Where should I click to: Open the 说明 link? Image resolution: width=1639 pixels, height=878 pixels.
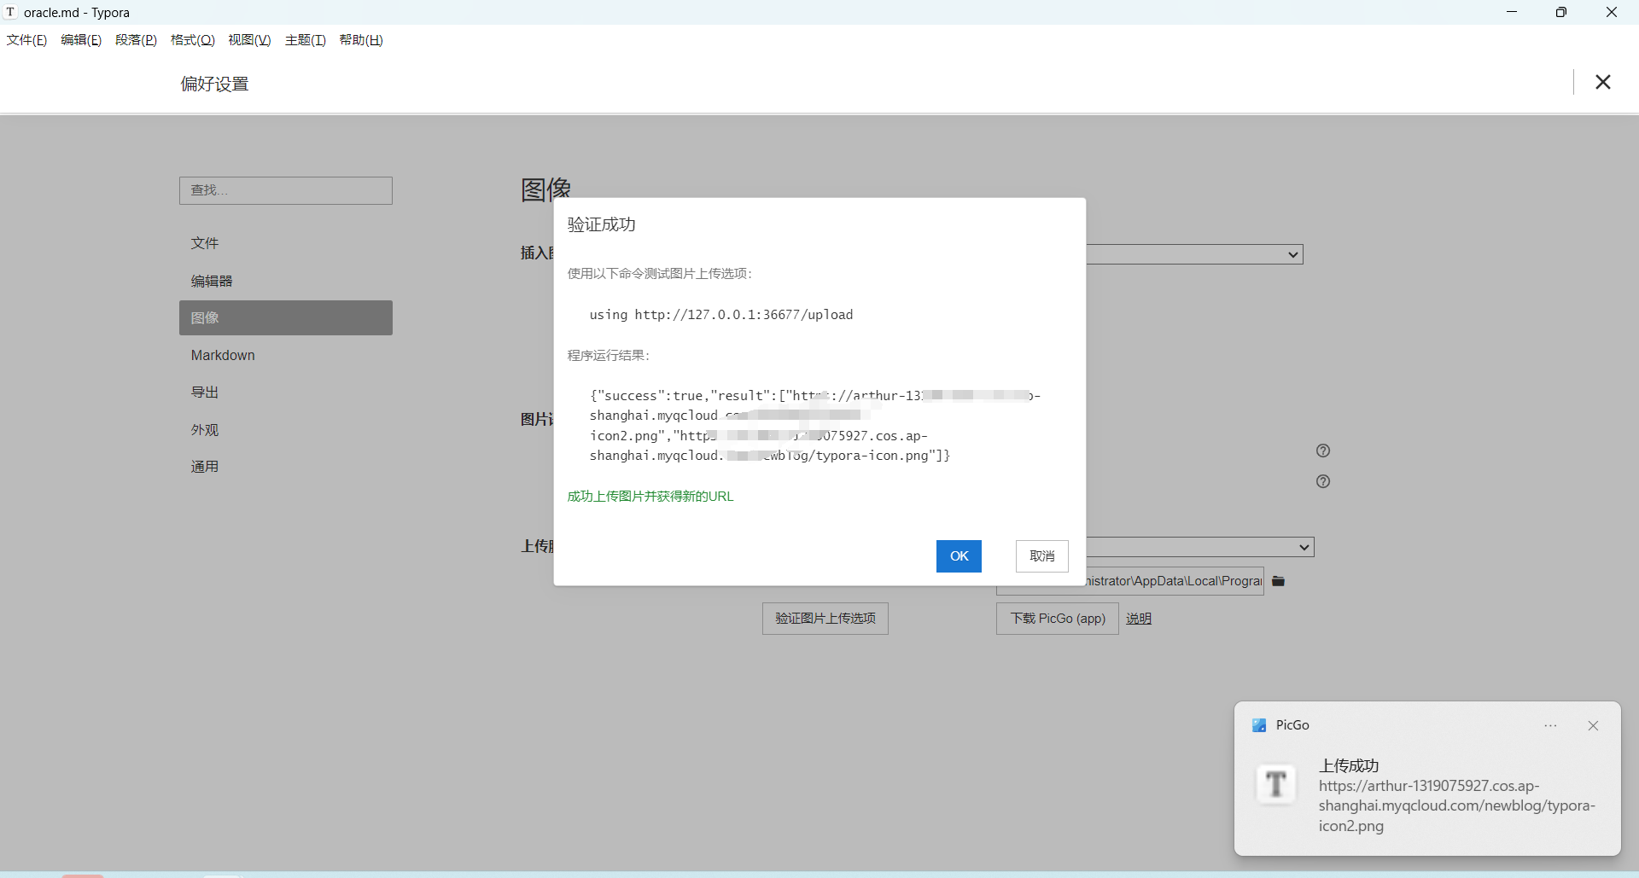click(1138, 619)
